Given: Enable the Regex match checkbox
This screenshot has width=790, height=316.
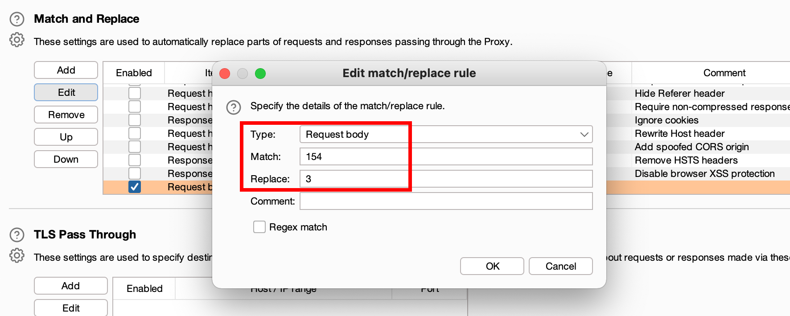Looking at the screenshot, I should 259,227.
